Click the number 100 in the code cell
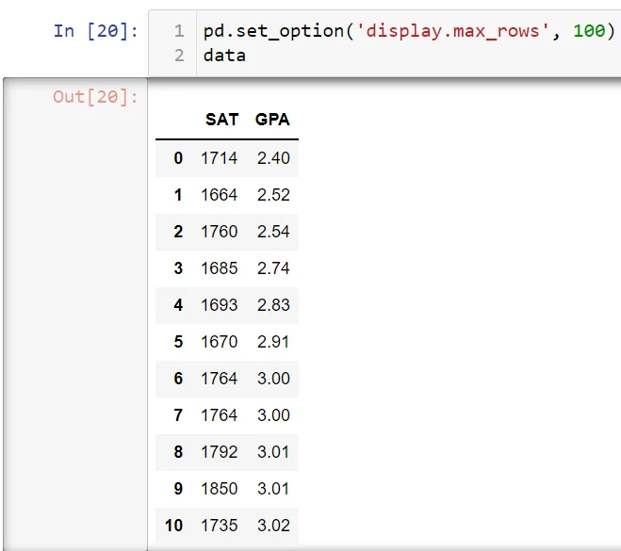 tap(589, 31)
